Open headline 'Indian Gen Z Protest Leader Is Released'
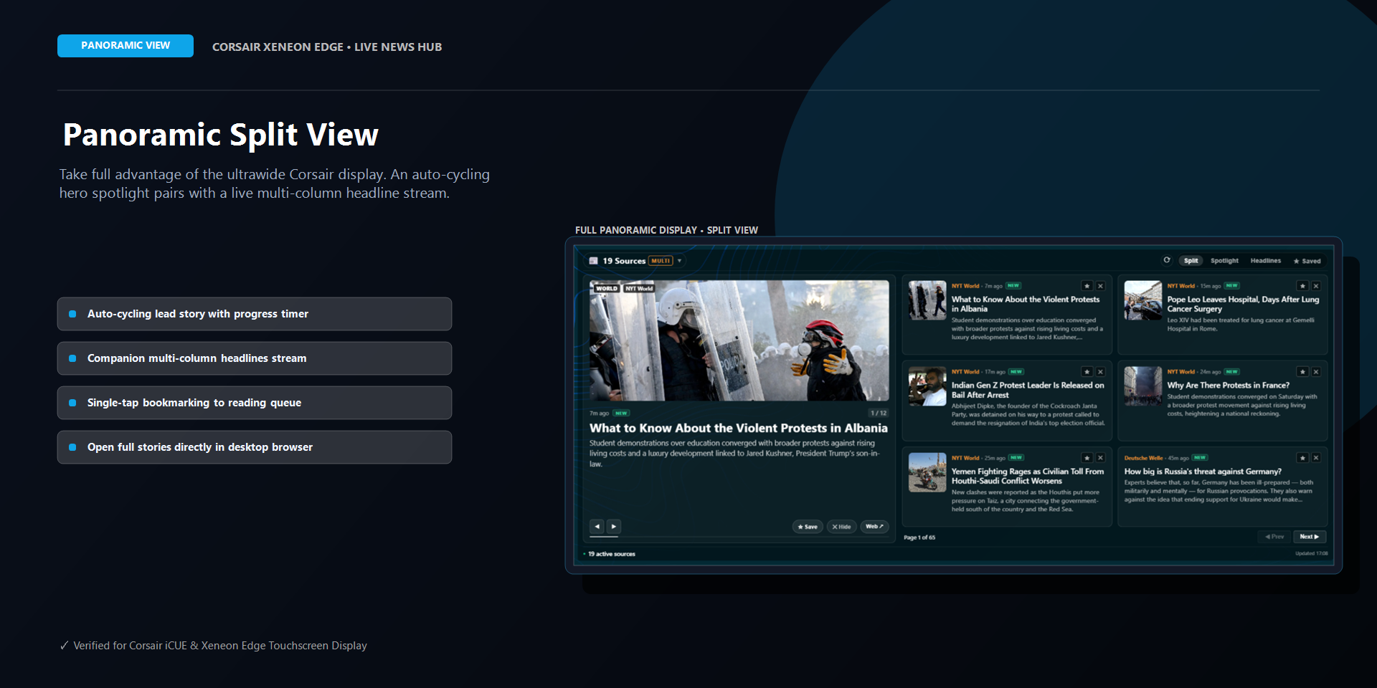The image size is (1377, 688). click(1028, 390)
